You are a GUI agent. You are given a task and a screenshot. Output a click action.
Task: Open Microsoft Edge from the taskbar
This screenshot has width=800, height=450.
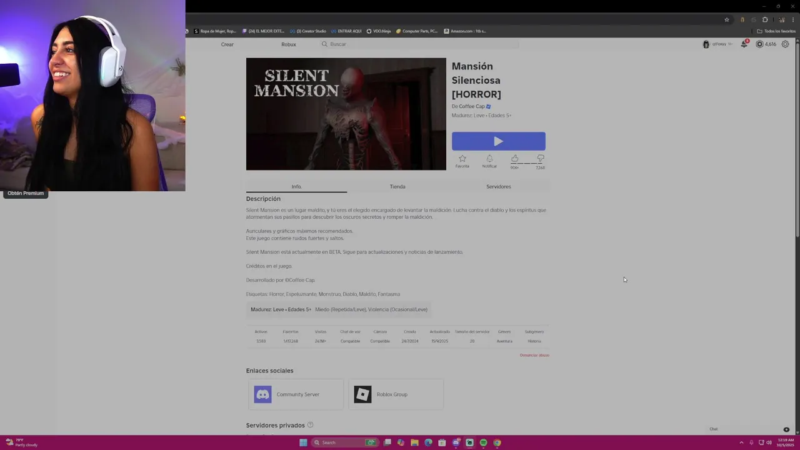tap(428, 442)
